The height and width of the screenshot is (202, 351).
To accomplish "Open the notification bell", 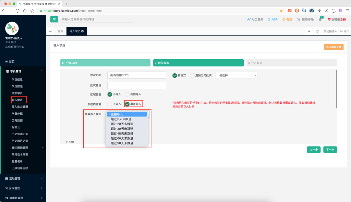I will click(x=320, y=20).
